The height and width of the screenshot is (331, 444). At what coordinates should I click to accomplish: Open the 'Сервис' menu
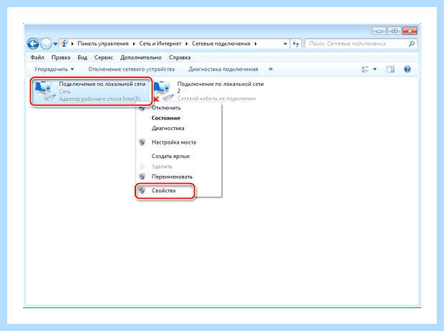click(104, 57)
